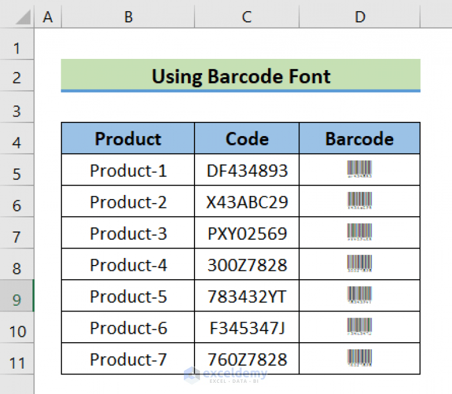Click the barcode image for Product-3

pos(359,232)
